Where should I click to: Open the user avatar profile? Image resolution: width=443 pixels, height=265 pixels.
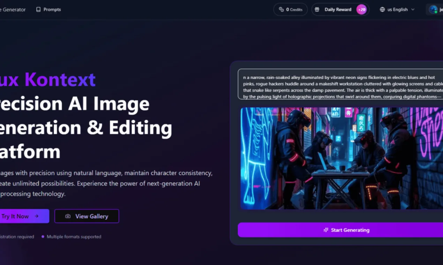point(433,9)
